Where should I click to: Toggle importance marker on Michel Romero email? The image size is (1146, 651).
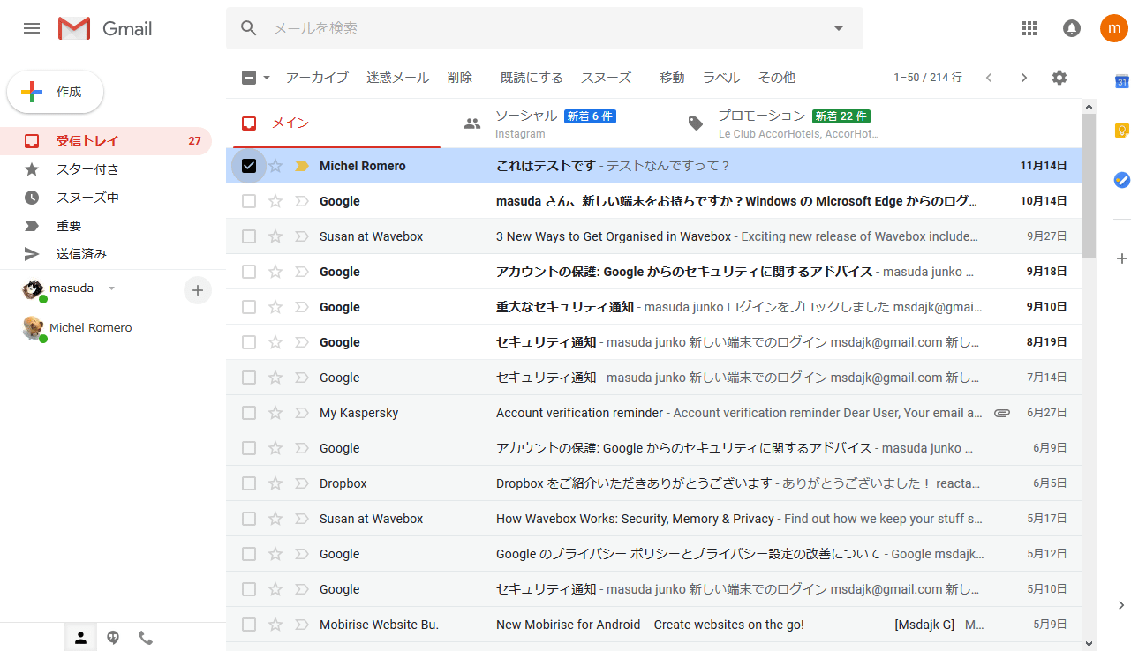(302, 166)
